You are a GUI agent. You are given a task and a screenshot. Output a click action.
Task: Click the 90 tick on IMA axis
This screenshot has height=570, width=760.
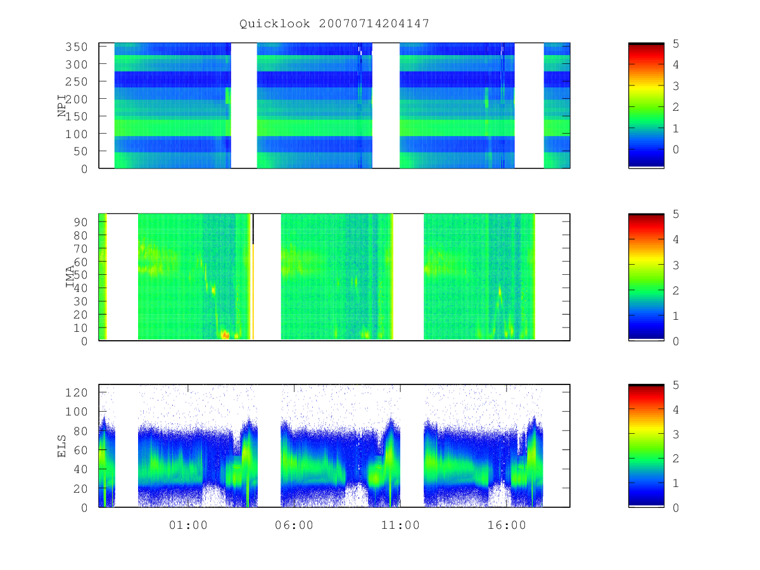(80, 222)
